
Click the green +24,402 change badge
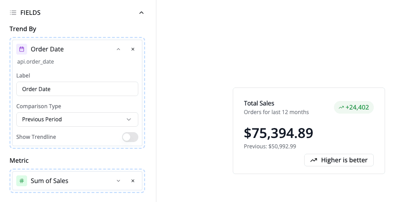[x=353, y=107]
